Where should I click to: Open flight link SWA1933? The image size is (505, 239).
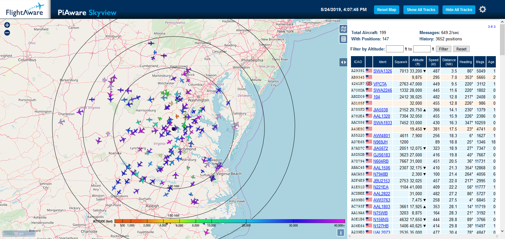[383, 123]
